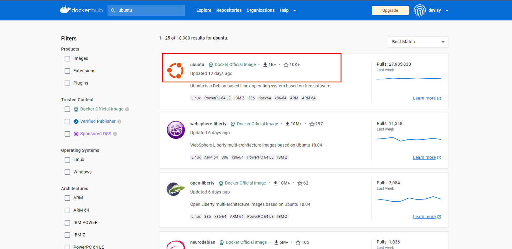Tick the IBM POWER architecture checkbox

point(67,223)
